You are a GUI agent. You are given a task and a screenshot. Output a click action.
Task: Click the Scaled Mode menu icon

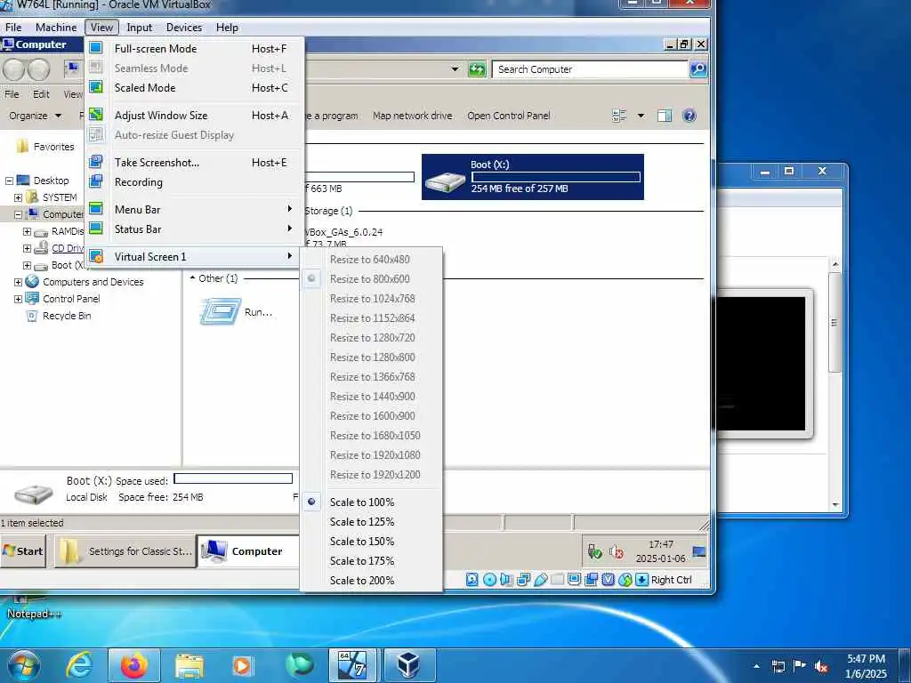(96, 87)
